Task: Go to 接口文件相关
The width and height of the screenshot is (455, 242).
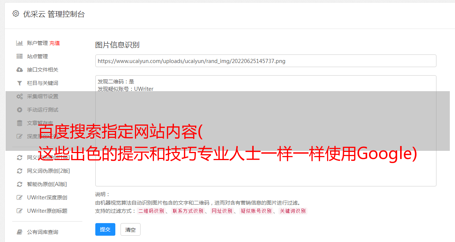Action: [43, 70]
